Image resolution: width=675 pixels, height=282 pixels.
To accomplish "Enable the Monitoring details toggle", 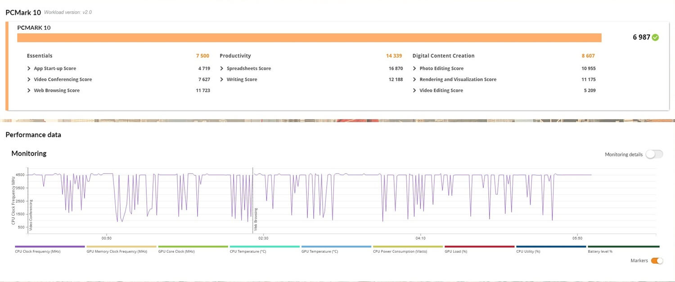I will (654, 154).
